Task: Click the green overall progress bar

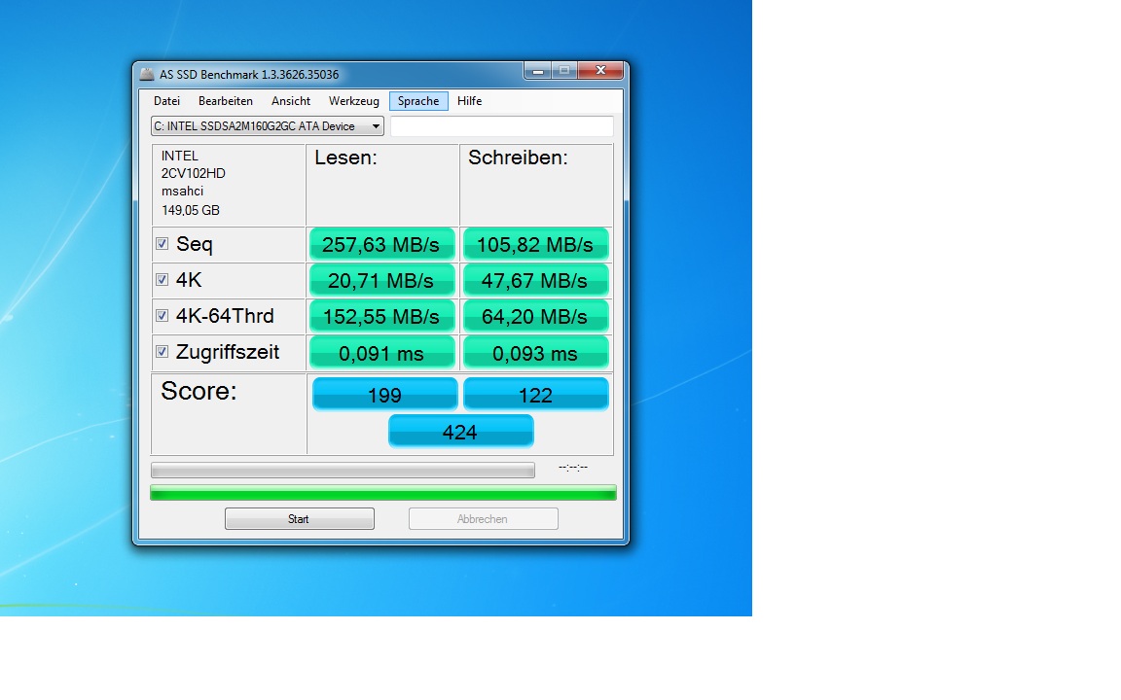Action: pos(383,493)
